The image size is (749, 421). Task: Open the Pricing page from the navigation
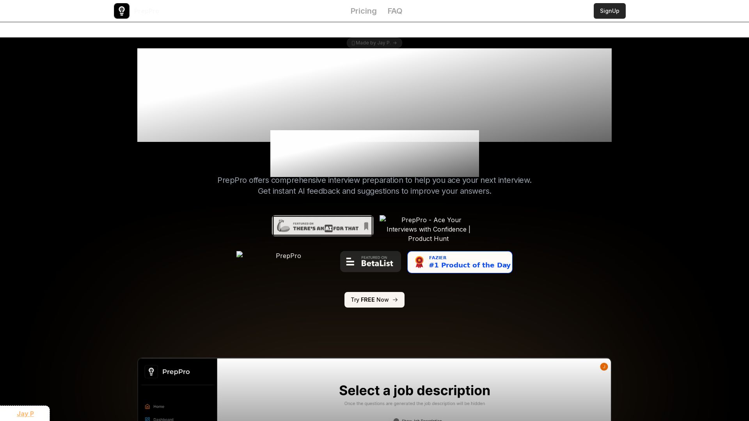364,11
